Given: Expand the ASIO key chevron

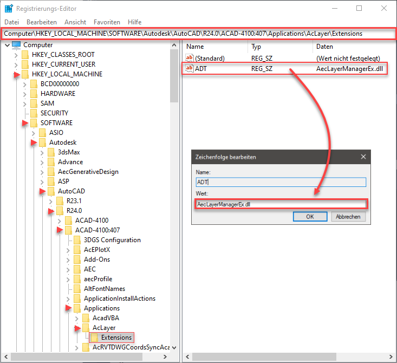Looking at the screenshot, I should 34,133.
